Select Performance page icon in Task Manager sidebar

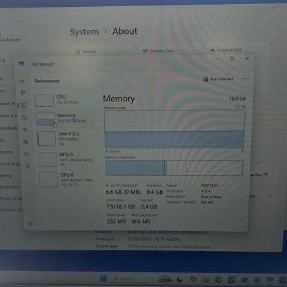click(23, 106)
